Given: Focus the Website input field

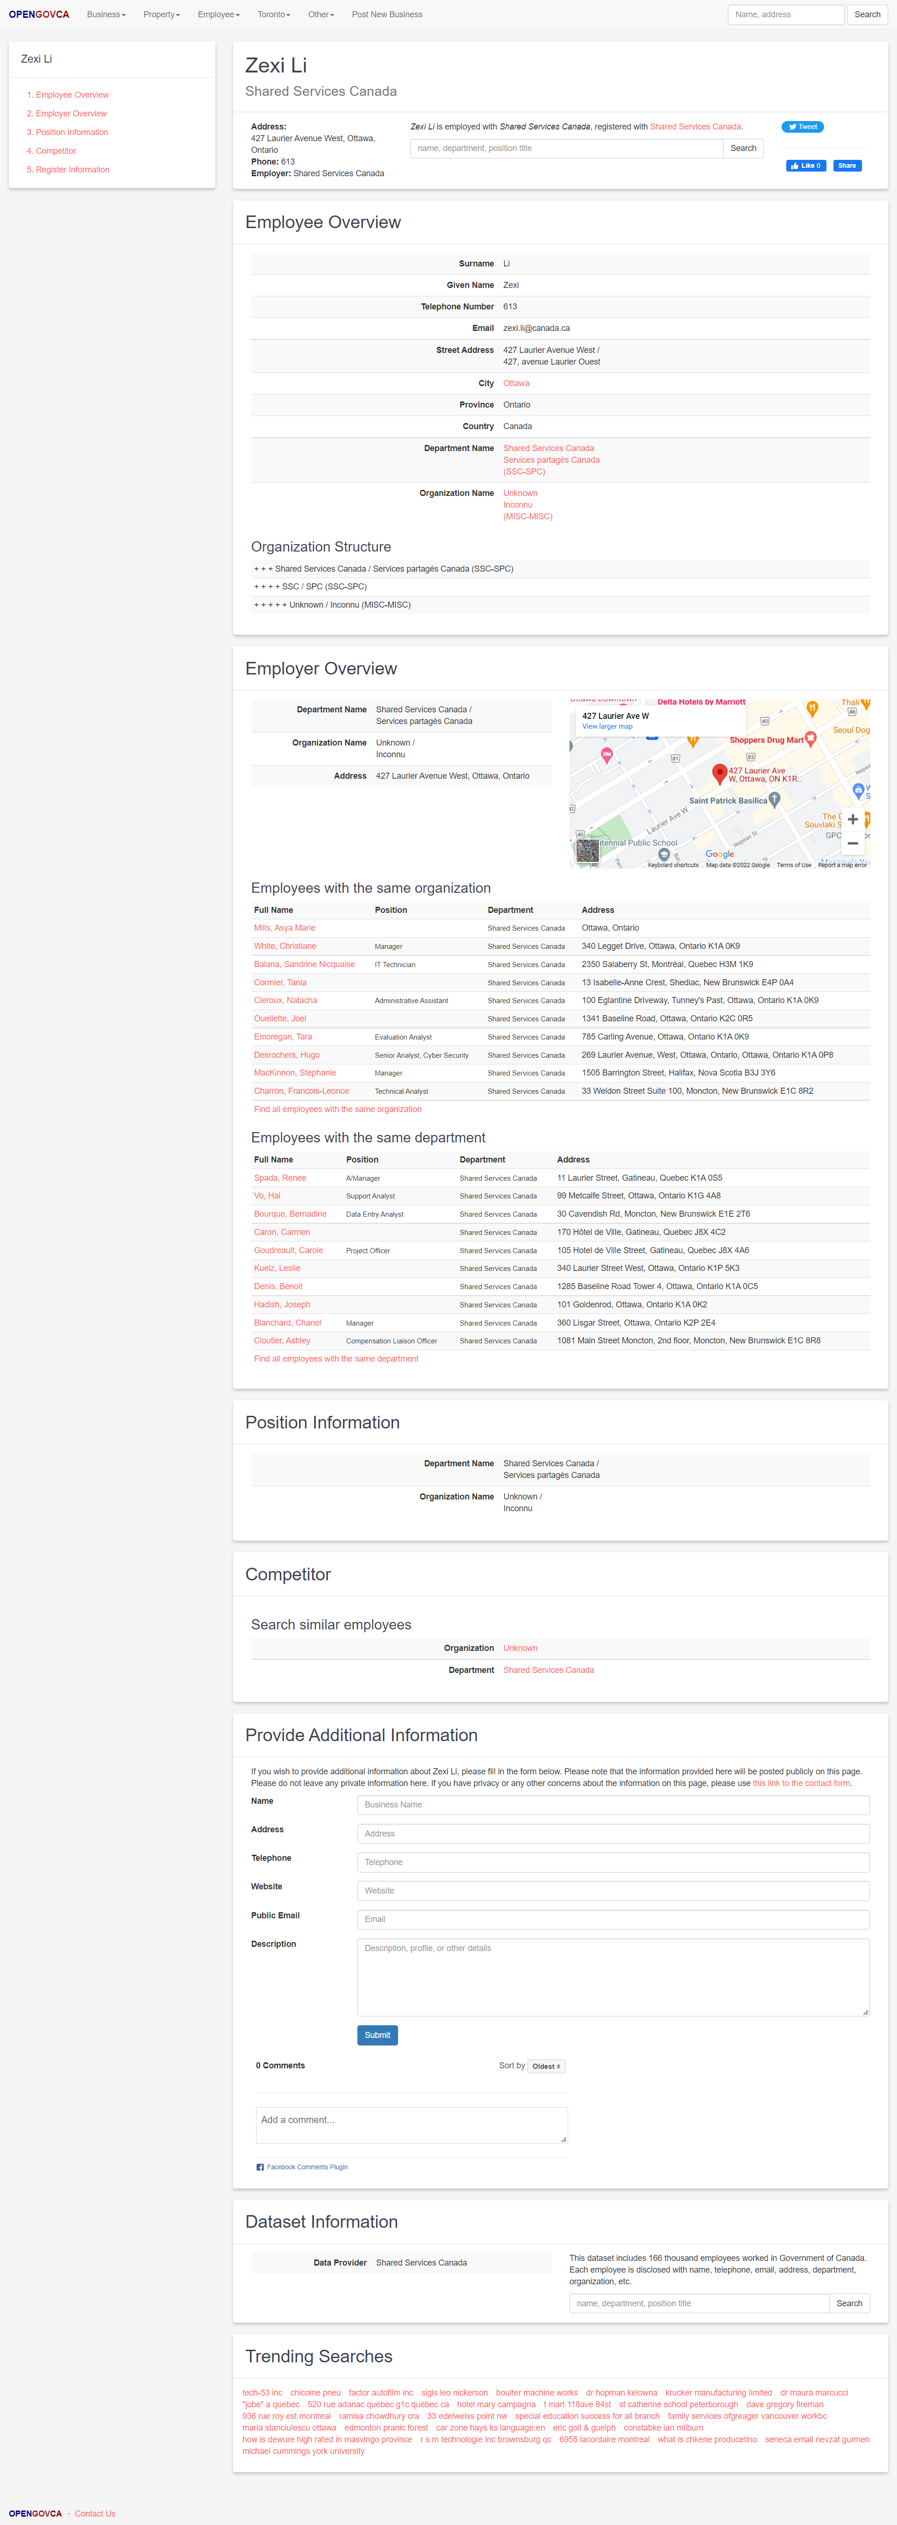Looking at the screenshot, I should pos(613,1891).
